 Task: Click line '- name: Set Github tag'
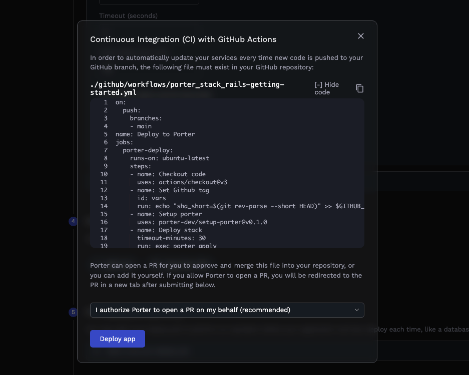click(x=170, y=190)
